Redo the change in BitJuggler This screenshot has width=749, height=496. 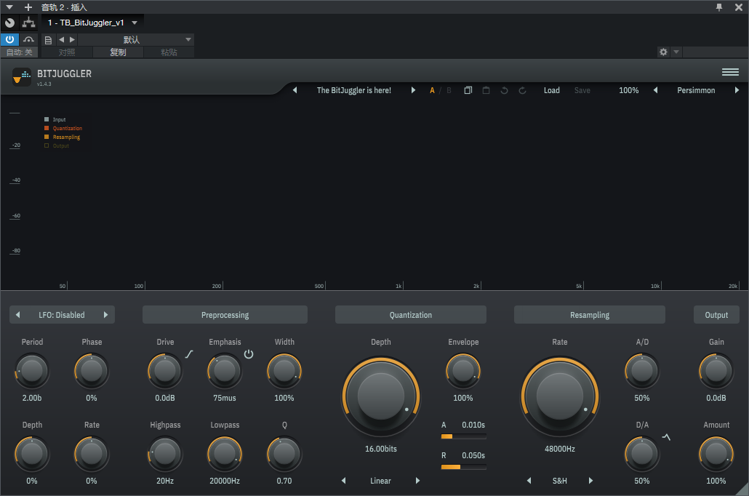coord(522,90)
